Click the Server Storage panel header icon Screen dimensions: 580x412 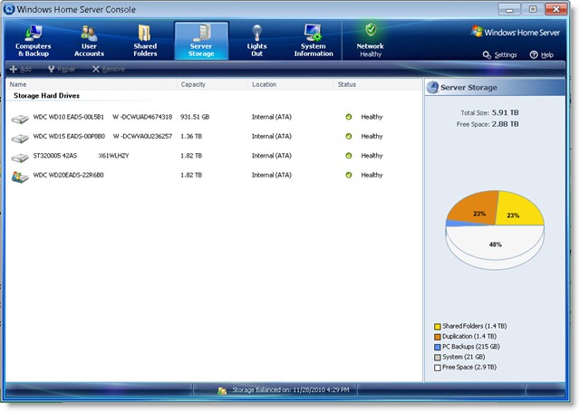(x=432, y=87)
